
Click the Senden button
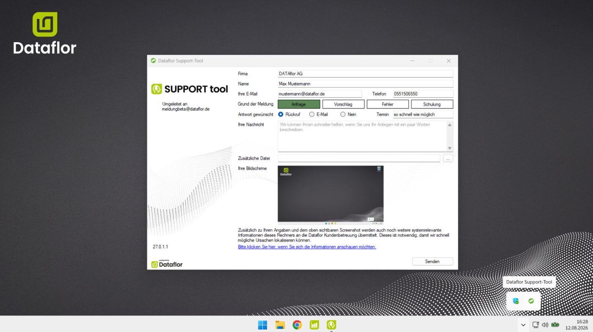point(432,261)
